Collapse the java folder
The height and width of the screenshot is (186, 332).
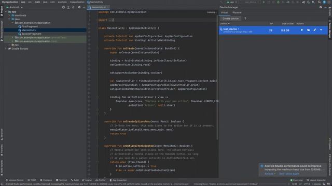pos(9,19)
